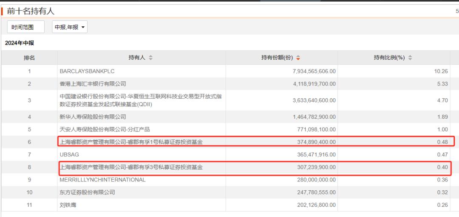Sort by 持有份额(份) column sort icon
The image size is (459, 217).
tap(298, 58)
